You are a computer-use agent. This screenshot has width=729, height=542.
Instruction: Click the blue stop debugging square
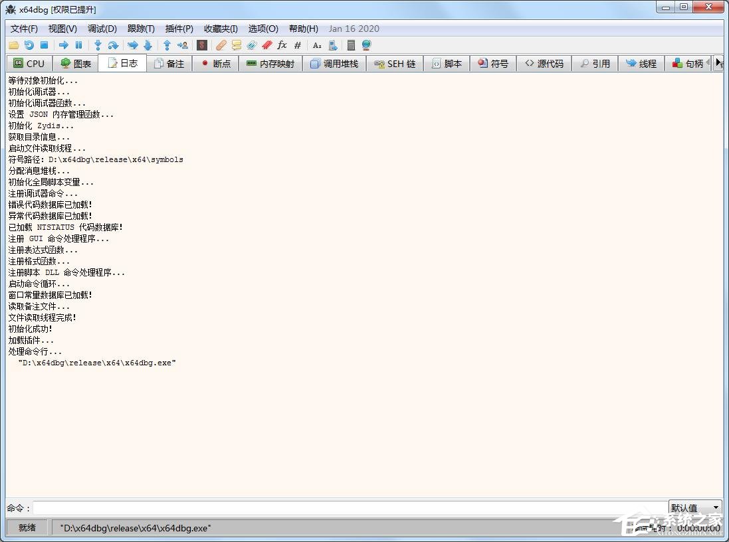(x=44, y=45)
